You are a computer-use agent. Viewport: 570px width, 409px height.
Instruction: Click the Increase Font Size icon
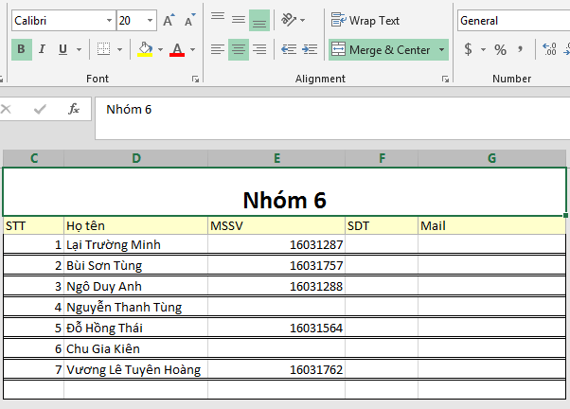pos(169,21)
